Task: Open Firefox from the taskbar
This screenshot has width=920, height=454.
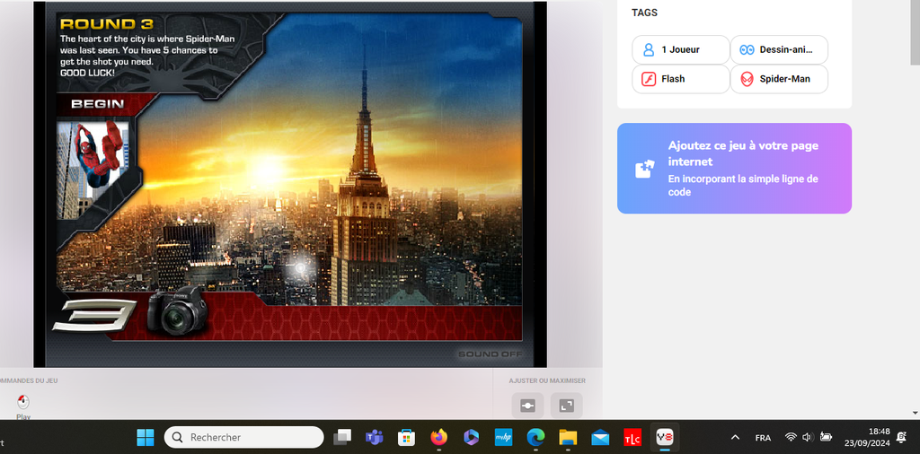Action: pos(438,437)
